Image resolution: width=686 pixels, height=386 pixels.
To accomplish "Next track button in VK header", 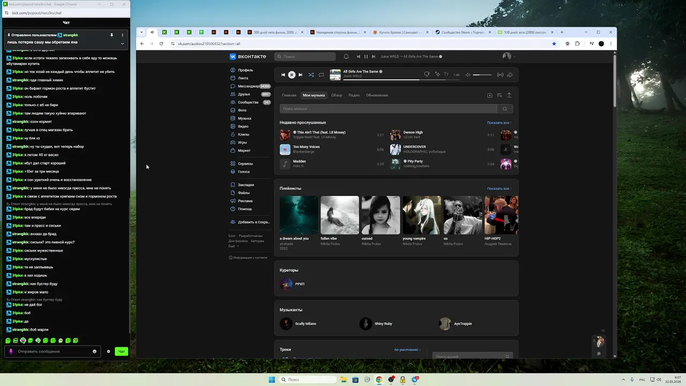I will [x=374, y=56].
